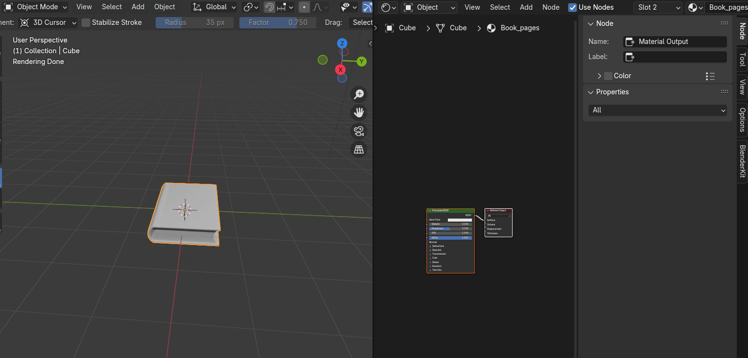Click the node Name field Material Output
Viewport: 748px width, 358px height.
point(675,42)
